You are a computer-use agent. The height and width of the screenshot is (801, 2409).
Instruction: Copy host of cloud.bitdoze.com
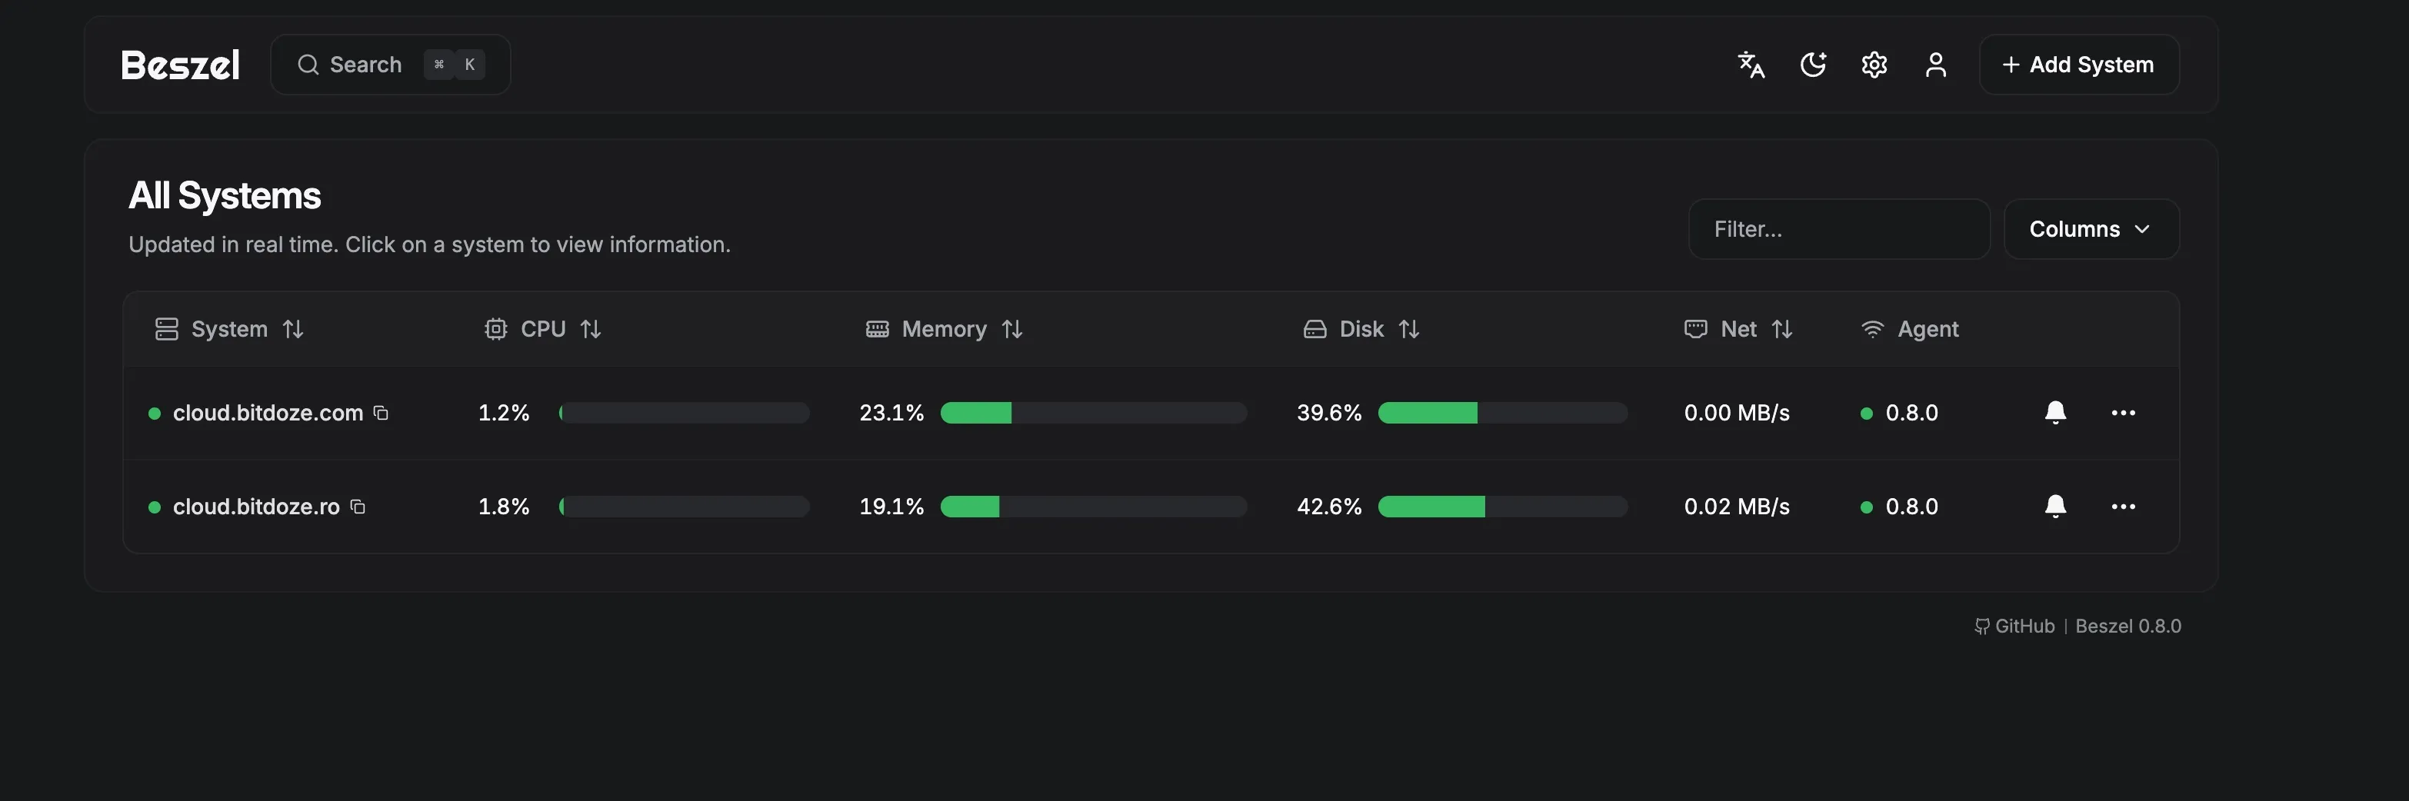pyautogui.click(x=382, y=412)
